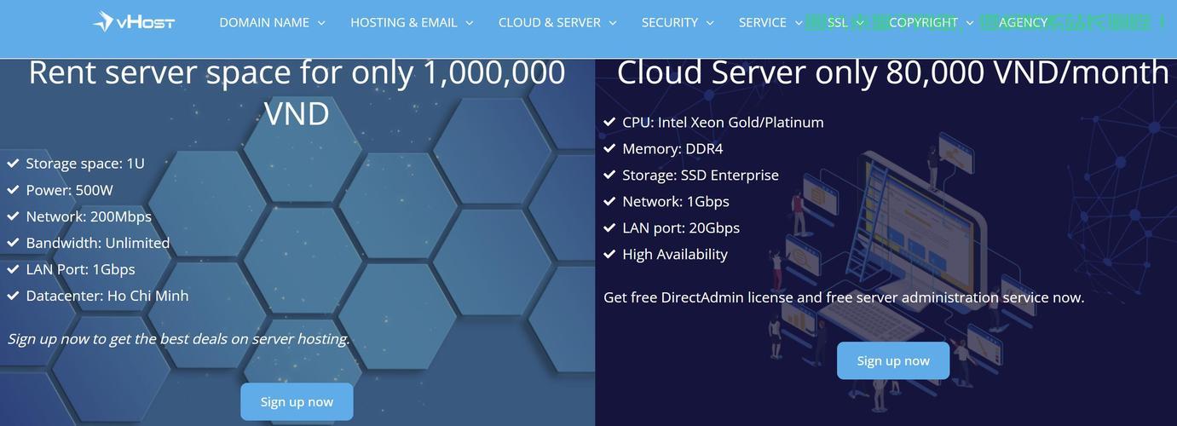
Task: Click Sign up now under Cloud Server
Action: (893, 360)
